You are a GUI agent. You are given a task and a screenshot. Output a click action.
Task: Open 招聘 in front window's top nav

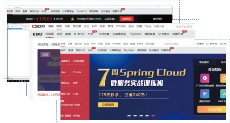(133, 44)
